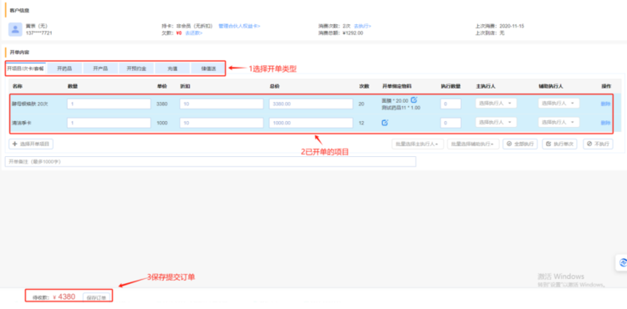Image resolution: width=627 pixels, height=309 pixels.
Task: Switch to 充值 tab
Action: point(172,68)
